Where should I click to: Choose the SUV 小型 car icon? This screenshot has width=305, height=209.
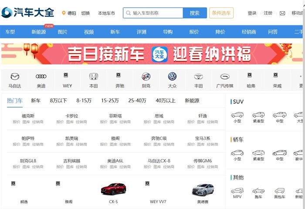pyautogui.click(x=237, y=115)
